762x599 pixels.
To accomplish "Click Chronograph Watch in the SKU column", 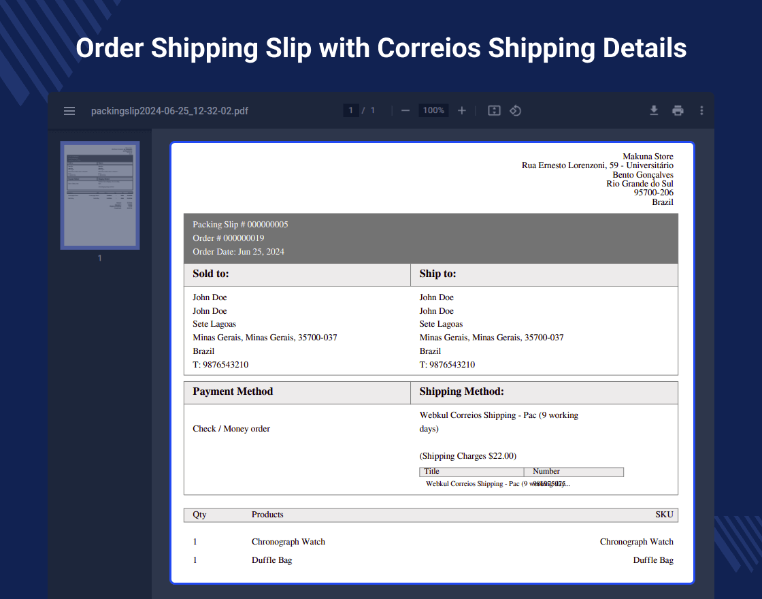I will [x=636, y=542].
